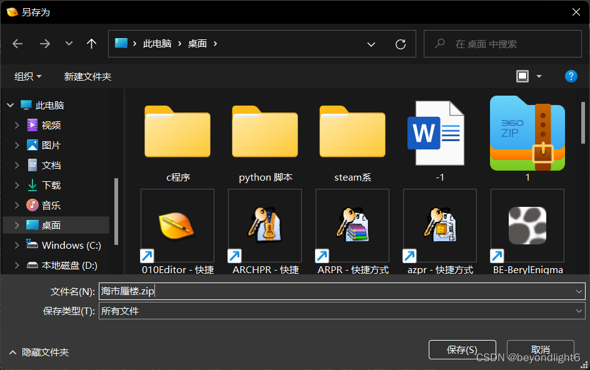Change view using the view icon
The width and height of the screenshot is (590, 370).
pos(522,76)
